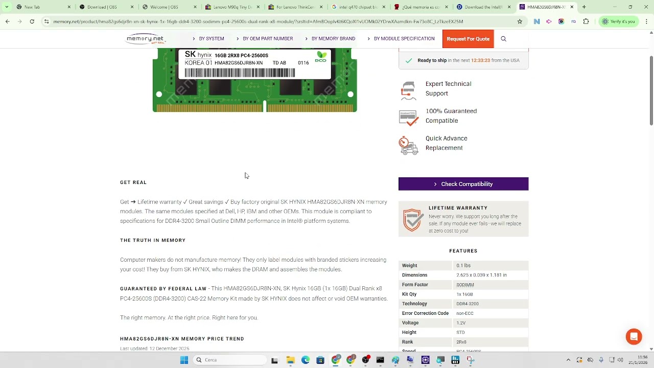
Task: Open the Chrome extensions puzzle icon
Action: (586, 21)
